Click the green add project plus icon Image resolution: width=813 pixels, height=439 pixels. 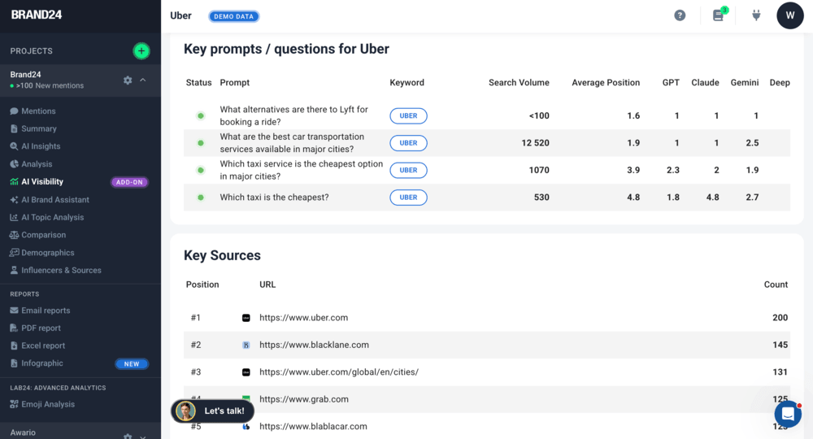pos(141,50)
